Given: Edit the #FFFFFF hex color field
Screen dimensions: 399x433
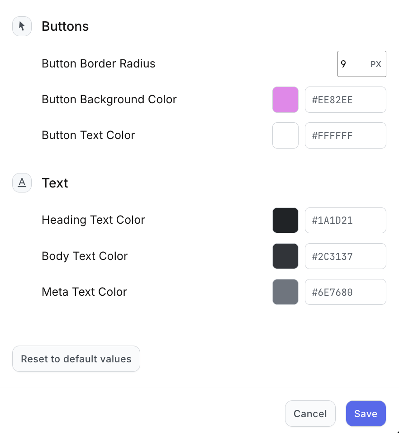Looking at the screenshot, I should click(x=345, y=135).
